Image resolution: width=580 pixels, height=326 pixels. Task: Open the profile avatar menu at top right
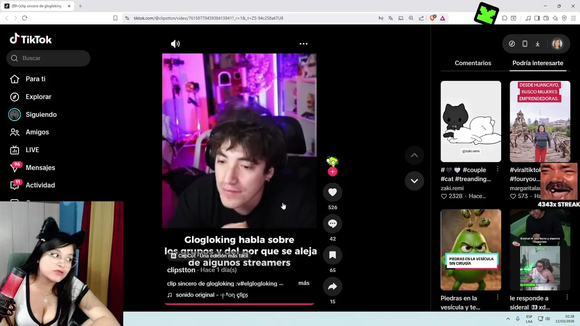(557, 44)
